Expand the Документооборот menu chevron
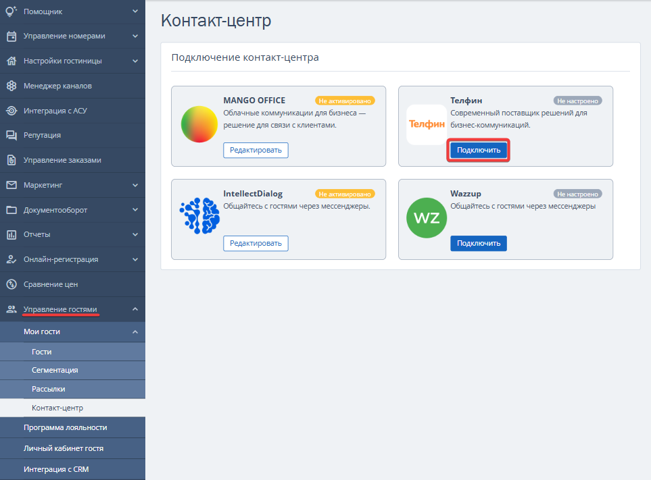651x480 pixels. pyautogui.click(x=135, y=210)
